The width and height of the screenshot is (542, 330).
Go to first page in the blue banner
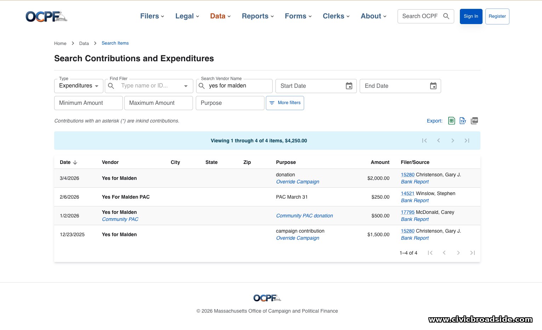pyautogui.click(x=424, y=141)
